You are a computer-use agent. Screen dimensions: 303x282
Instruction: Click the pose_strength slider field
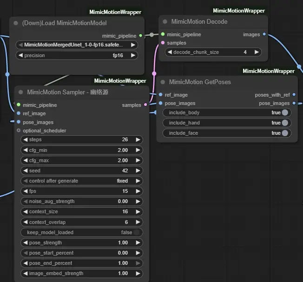point(81,243)
